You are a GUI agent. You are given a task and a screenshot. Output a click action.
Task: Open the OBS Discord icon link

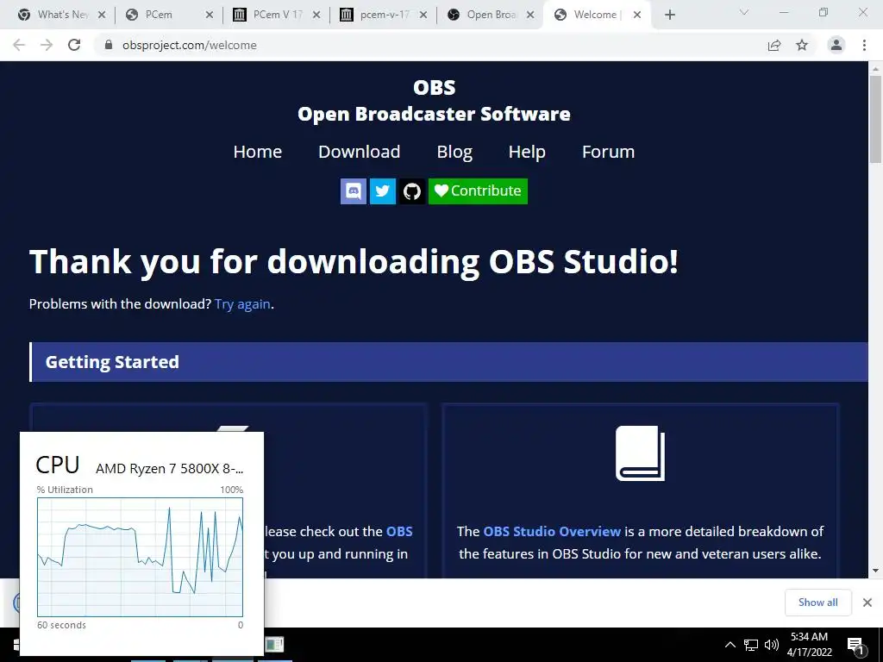[354, 191]
